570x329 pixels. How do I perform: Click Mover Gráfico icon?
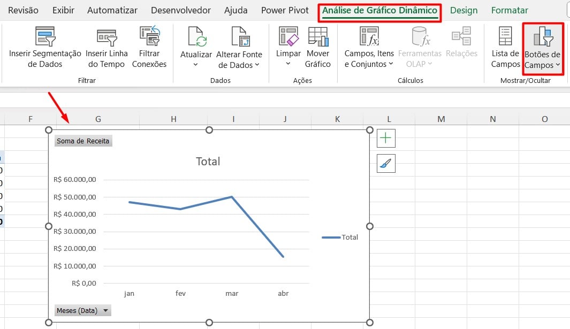coord(318,37)
